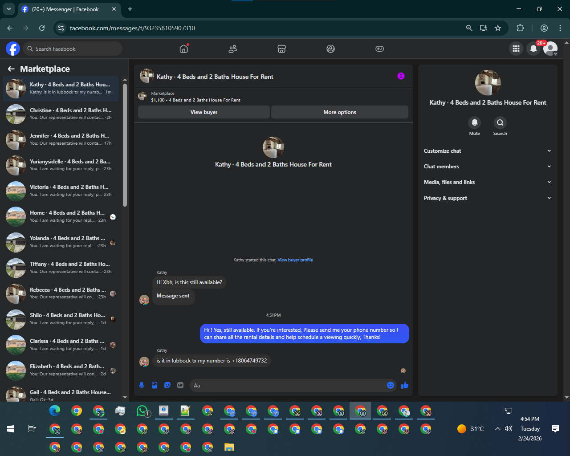Open Microsoft Edge from the taskbar
This screenshot has width=570, height=456.
pos(55,411)
